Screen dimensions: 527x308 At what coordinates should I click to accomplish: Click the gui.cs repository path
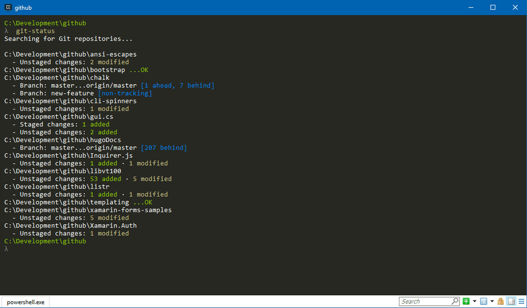pos(59,116)
